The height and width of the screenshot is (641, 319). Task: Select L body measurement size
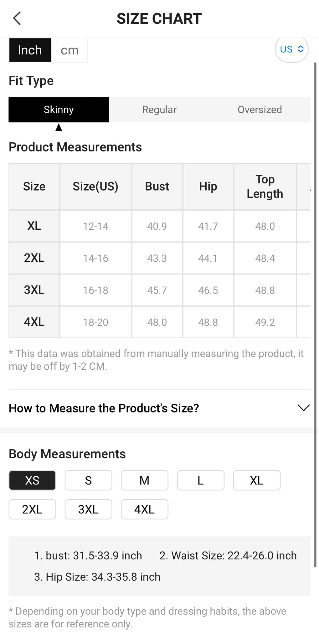[201, 480]
